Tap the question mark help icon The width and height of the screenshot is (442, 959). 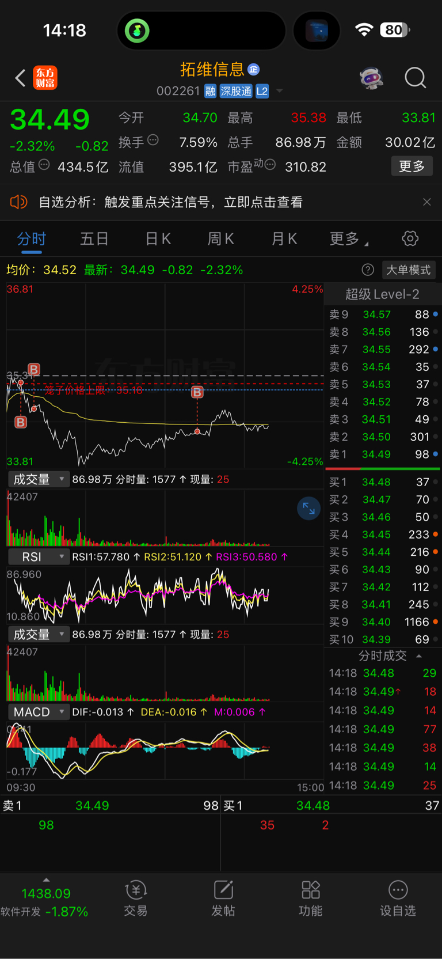368,270
